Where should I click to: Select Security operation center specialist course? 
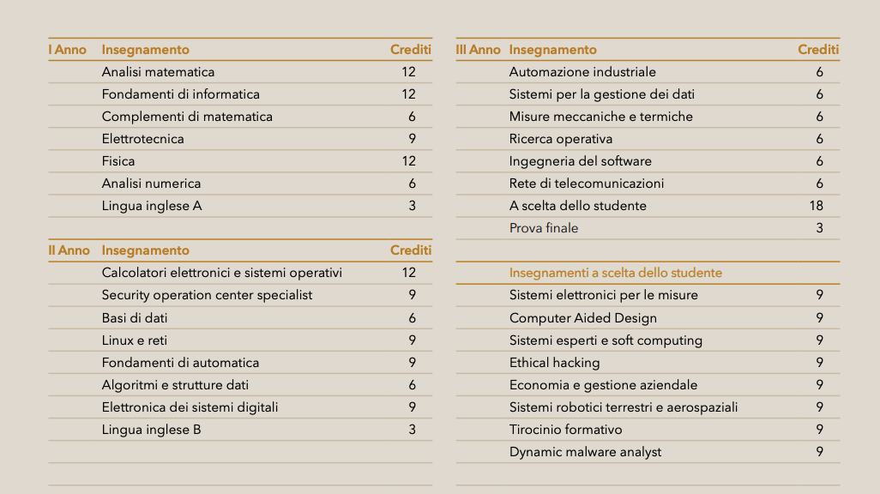pyautogui.click(x=207, y=295)
